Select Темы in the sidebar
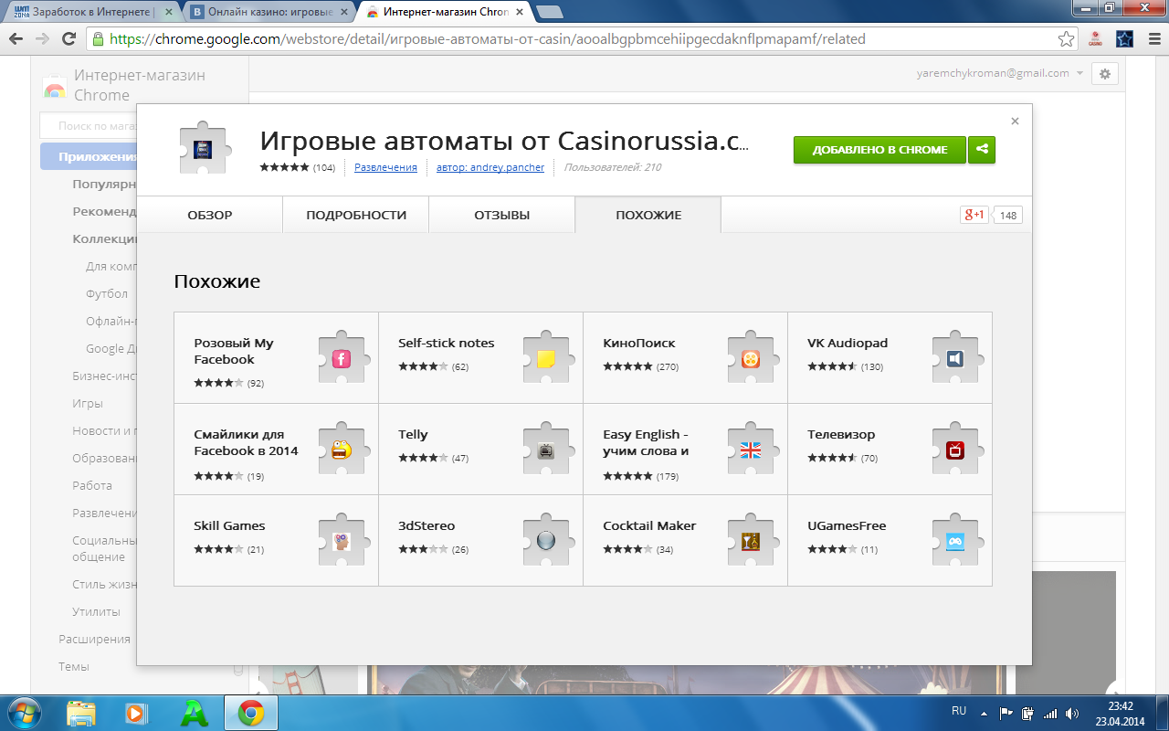This screenshot has height=731, width=1169. pyautogui.click(x=74, y=666)
